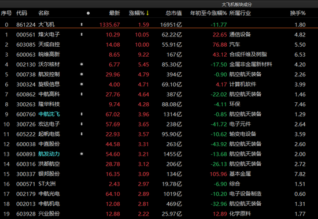This screenshot has width=318, height=219.
Task: Click the 计算机软件 industry cell
Action: coord(243,84)
